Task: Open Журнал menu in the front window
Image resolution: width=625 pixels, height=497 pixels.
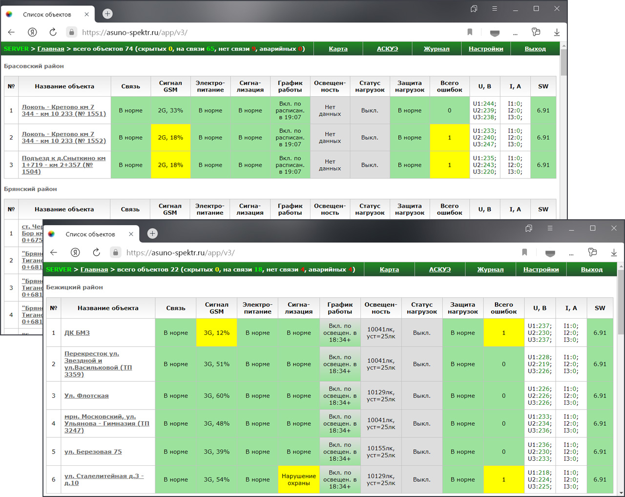Action: (490, 269)
